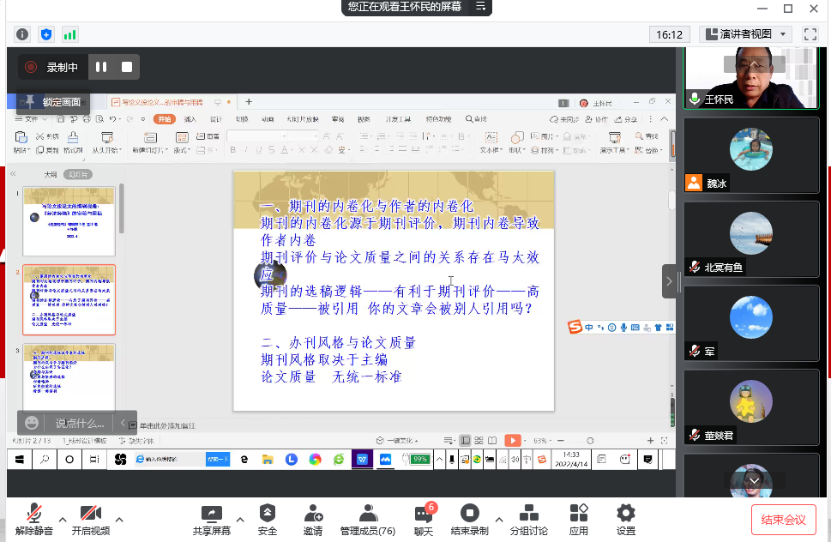Open Manage Participants (管理成员) list
831x542 pixels.
[368, 520]
